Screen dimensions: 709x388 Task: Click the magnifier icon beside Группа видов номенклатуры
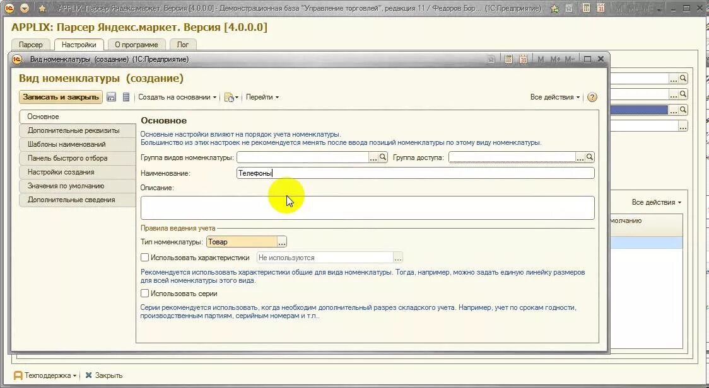tap(383, 157)
